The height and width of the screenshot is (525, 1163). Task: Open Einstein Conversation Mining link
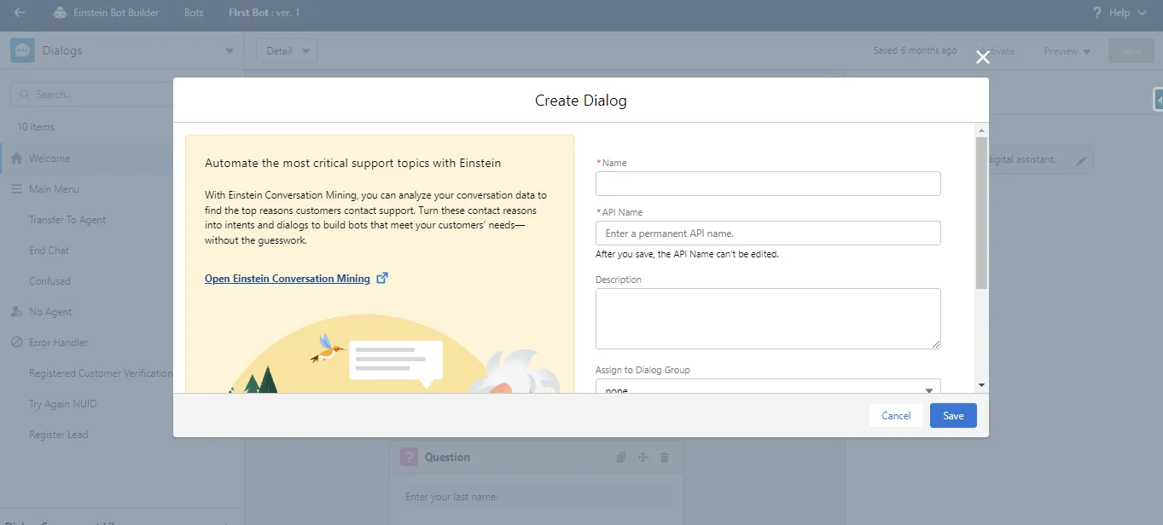click(288, 278)
